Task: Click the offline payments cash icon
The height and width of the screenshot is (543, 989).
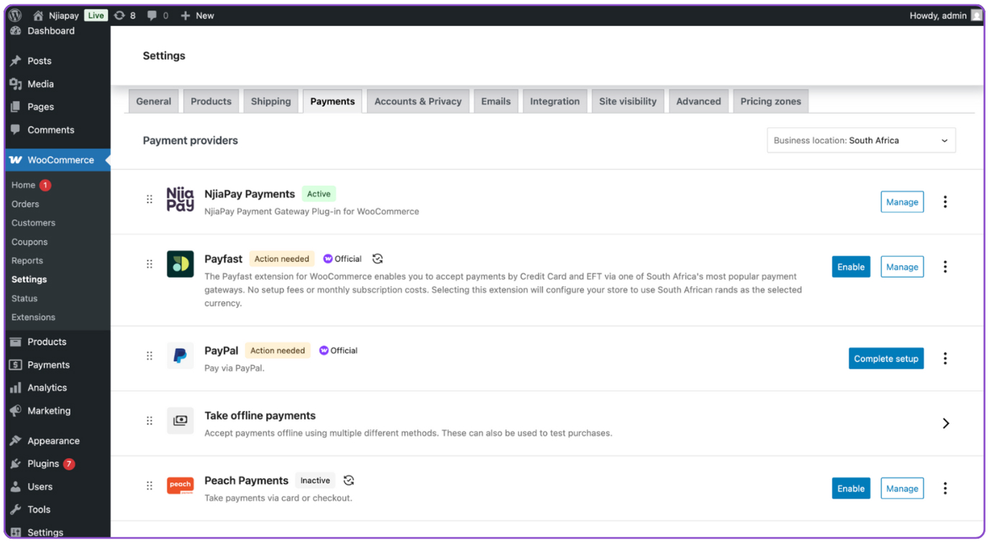Action: (181, 420)
